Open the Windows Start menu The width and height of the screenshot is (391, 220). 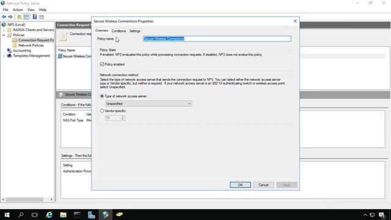pyautogui.click(x=7, y=215)
